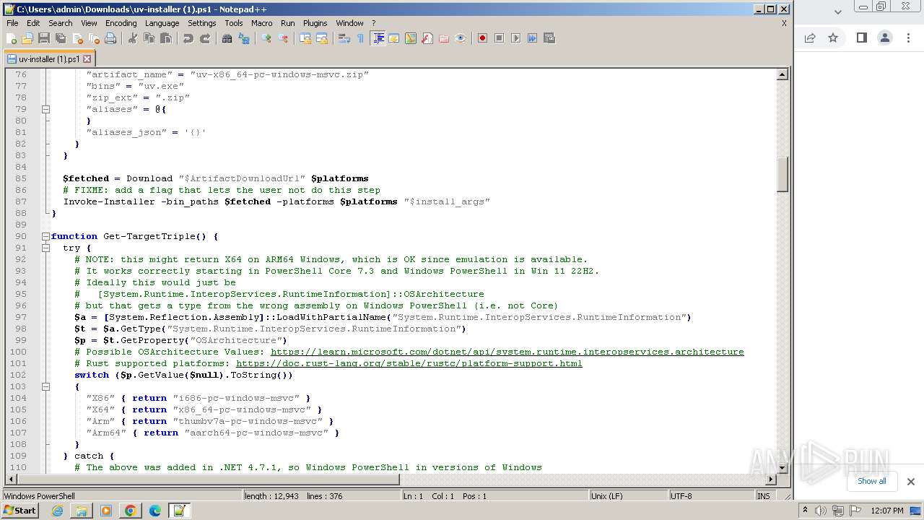
Task: Create a new file with the New toolbar icon
Action: 12,38
